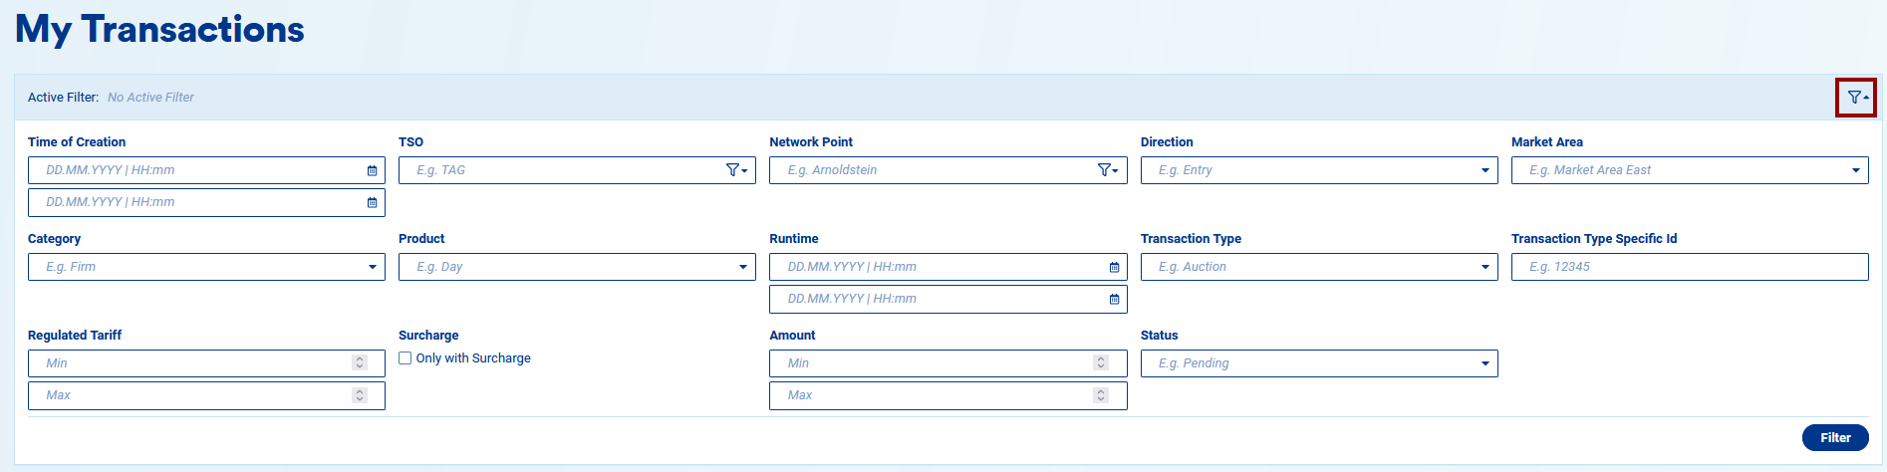Click the funnel icon in Network Point field

tap(1107, 170)
